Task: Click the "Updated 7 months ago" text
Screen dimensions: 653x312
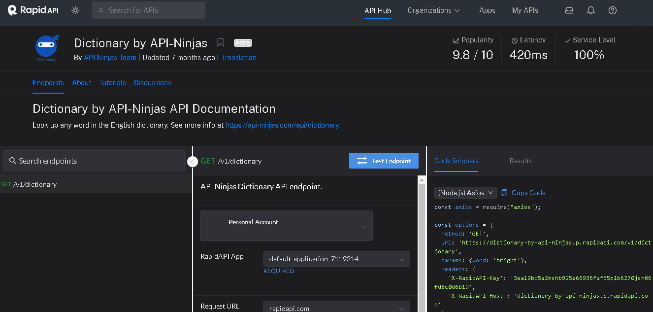Action: click(x=179, y=58)
